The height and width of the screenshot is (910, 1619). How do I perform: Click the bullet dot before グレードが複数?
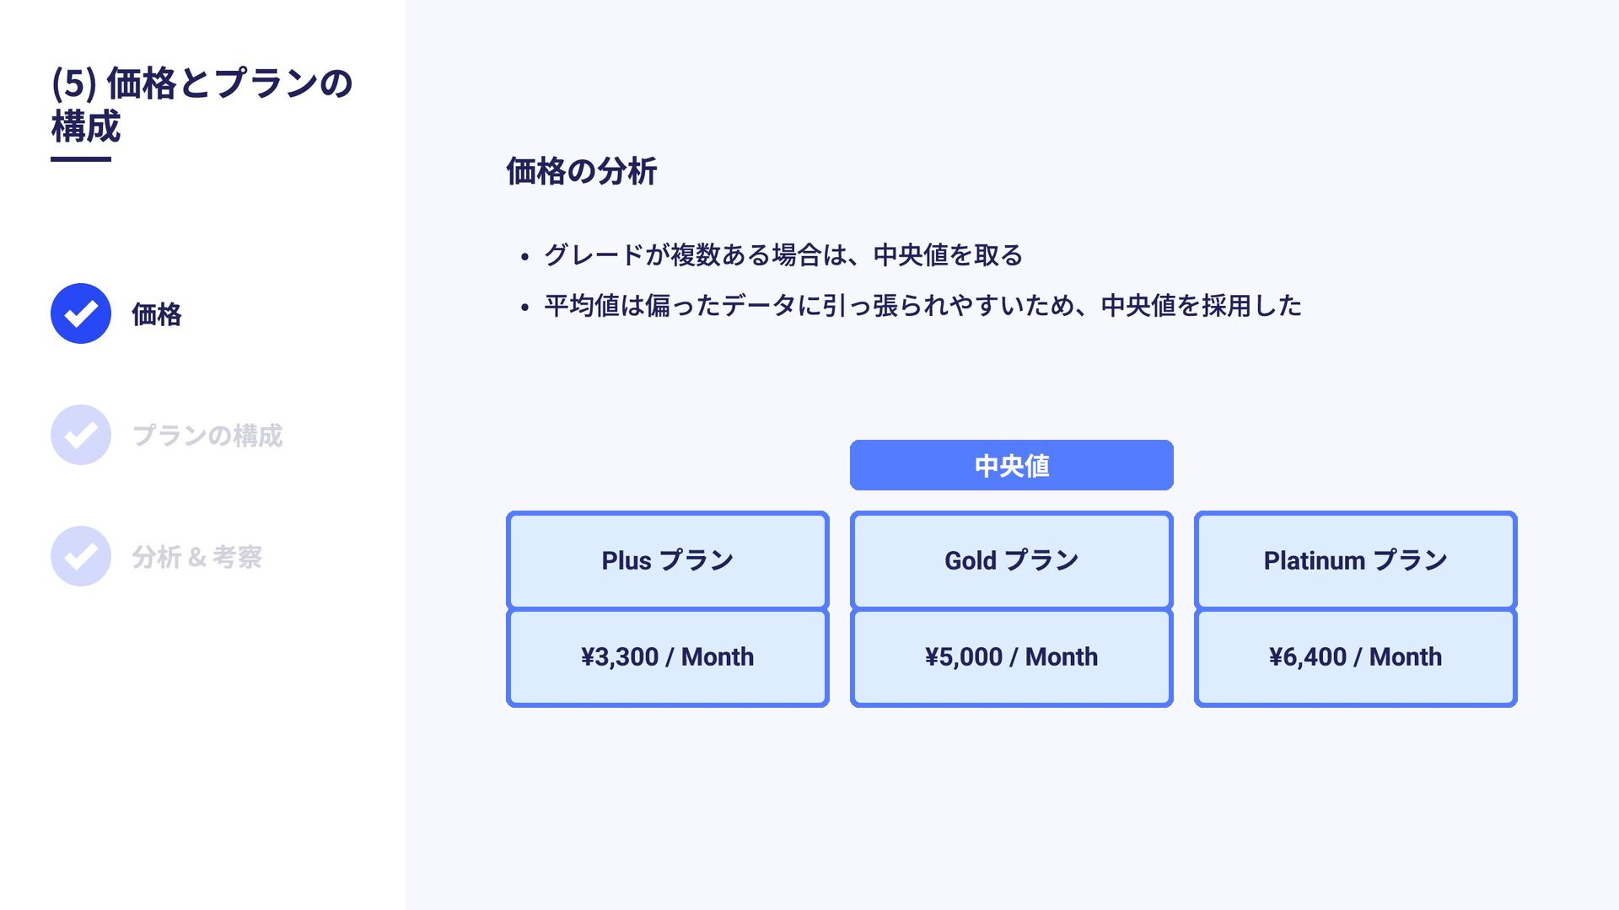click(524, 257)
